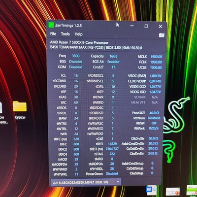Viewport: 197px width, 197px height.
Task: Close the ZenTimings window
Action: click(x=161, y=27)
